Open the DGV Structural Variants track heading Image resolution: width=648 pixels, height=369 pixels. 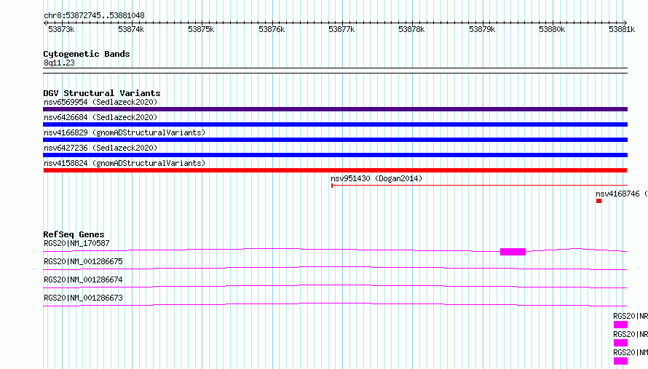pos(102,93)
